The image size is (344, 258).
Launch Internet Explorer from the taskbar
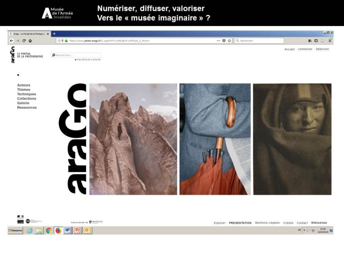tap(30, 231)
